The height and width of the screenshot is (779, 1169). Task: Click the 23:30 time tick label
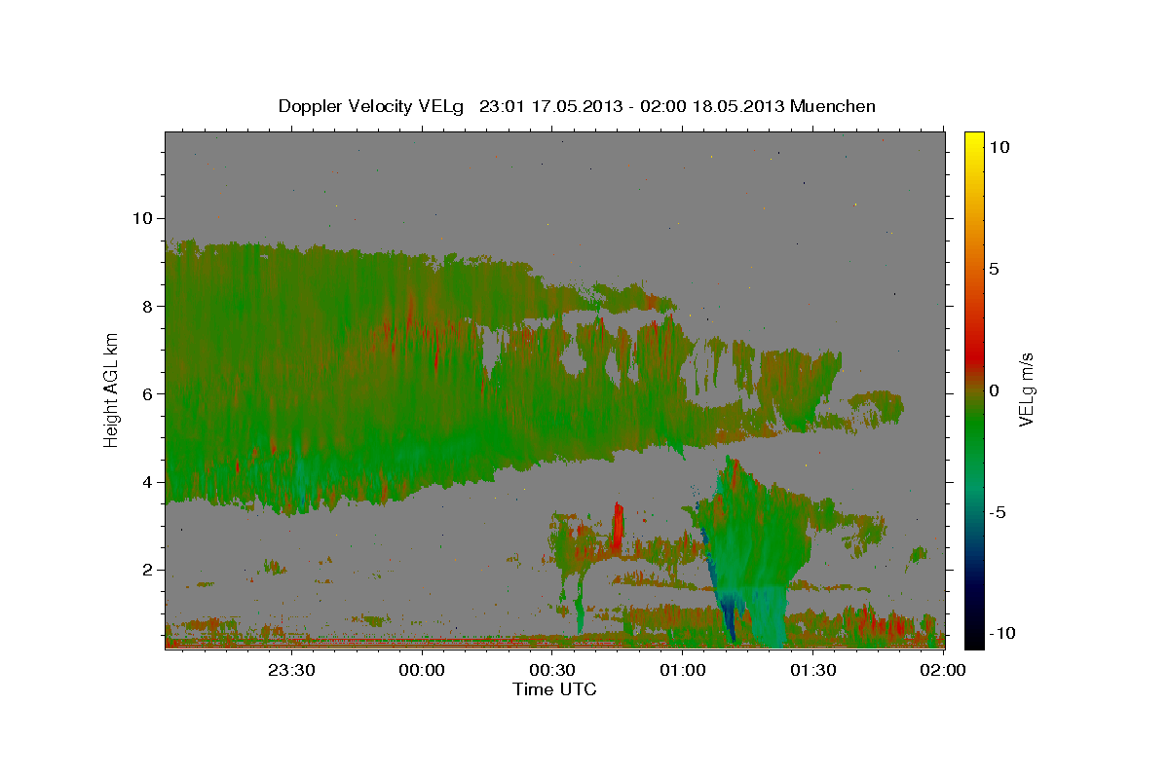292,670
